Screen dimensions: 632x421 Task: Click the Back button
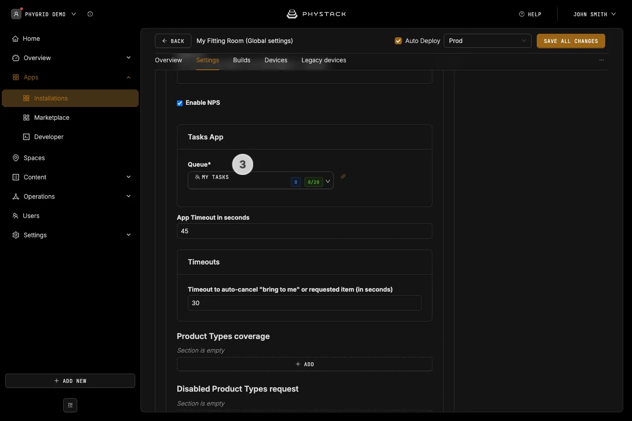click(173, 41)
